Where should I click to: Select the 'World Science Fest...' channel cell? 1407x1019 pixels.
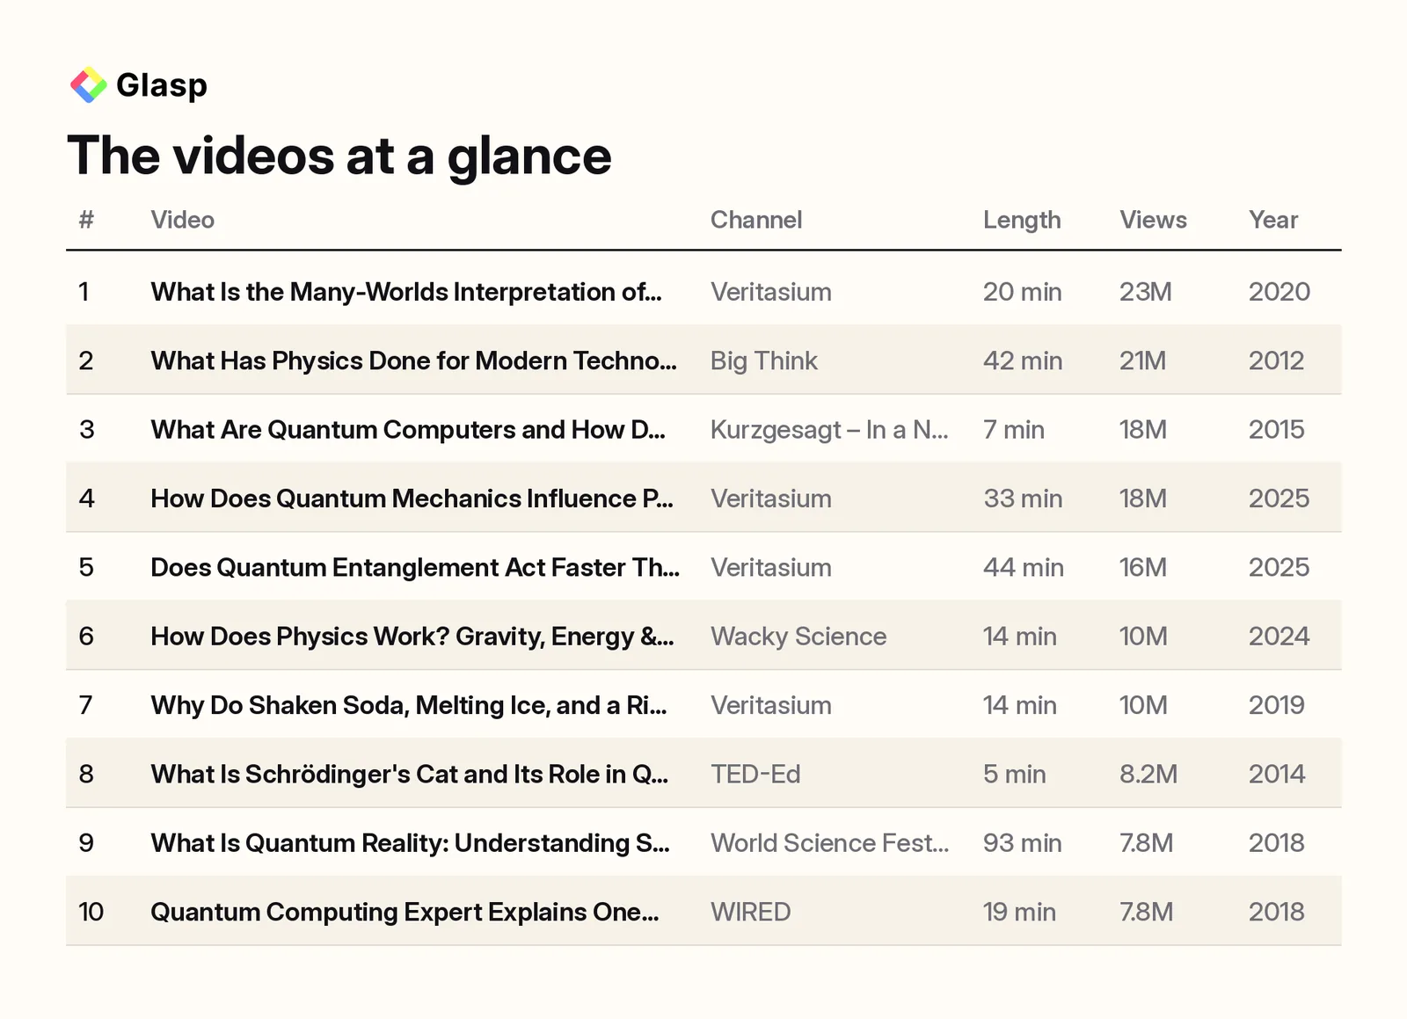[830, 843]
